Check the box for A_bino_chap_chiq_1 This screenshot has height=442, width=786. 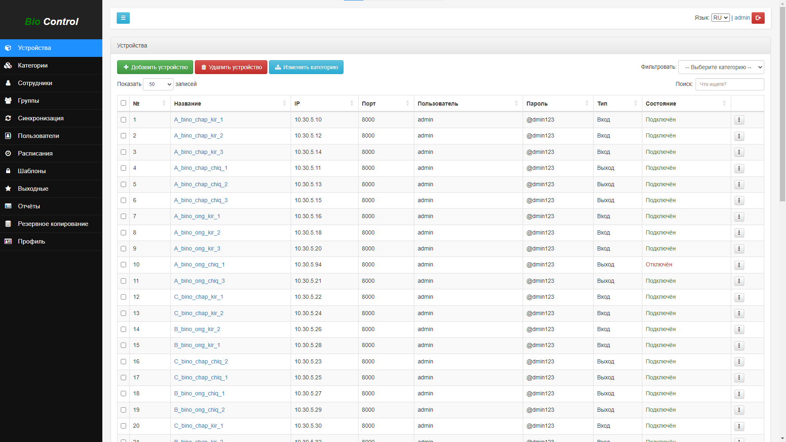[123, 168]
